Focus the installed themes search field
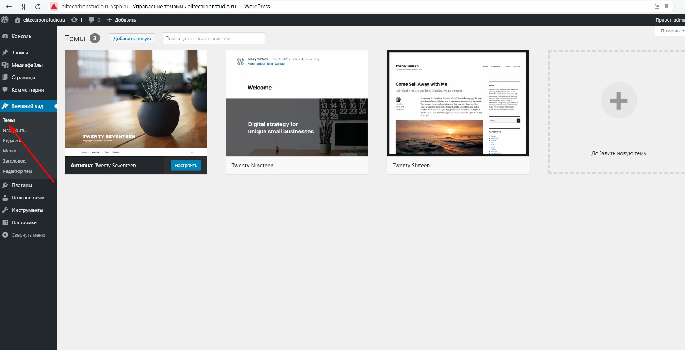685x350 pixels. click(x=214, y=39)
